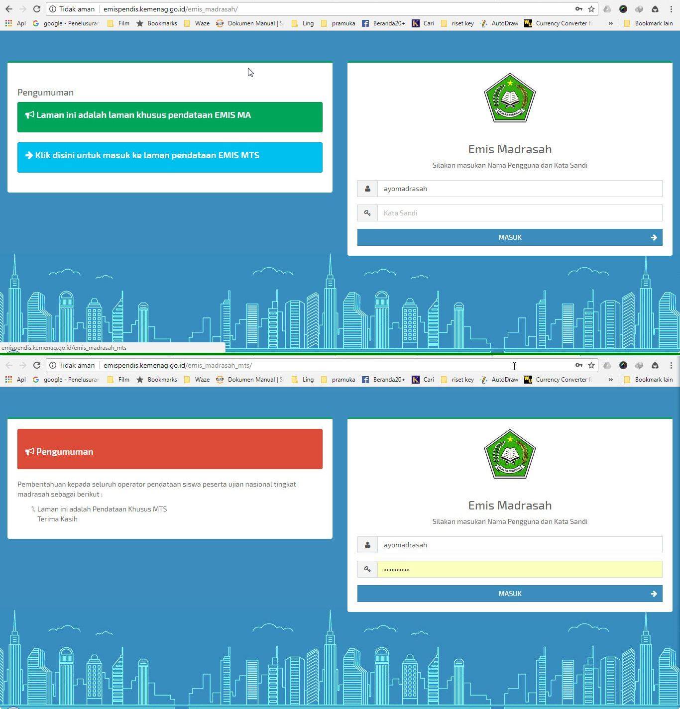Open the Apl apps shortcut in top bookmarks bar
680x709 pixels.
(15, 23)
